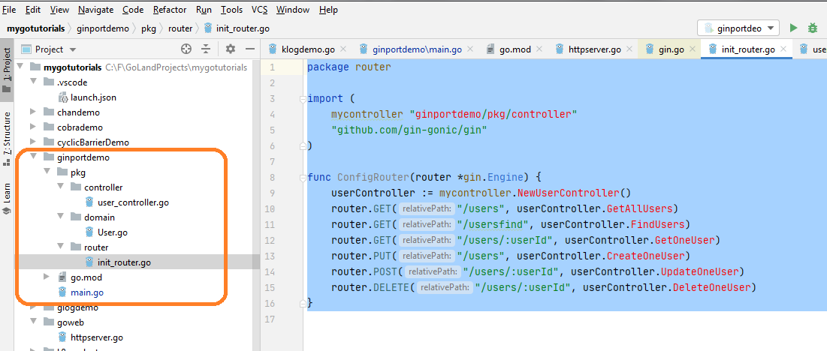Collapse the domain folder

(x=60, y=217)
